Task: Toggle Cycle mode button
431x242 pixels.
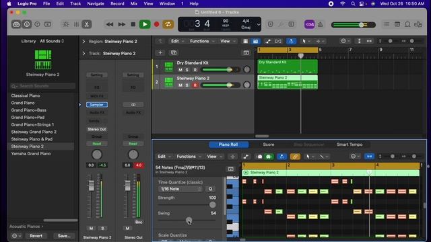Action: (168, 24)
